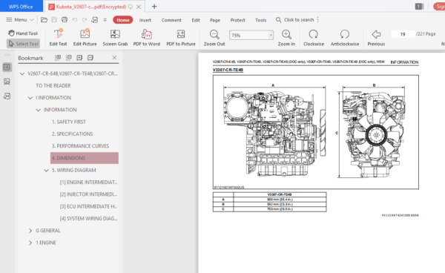Open the thumbnail panel sidebar icon
This screenshot has width=445, height=273.
click(x=7, y=82)
